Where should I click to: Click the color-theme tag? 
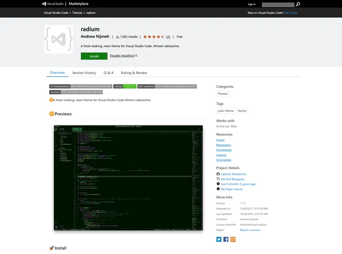(x=226, y=111)
